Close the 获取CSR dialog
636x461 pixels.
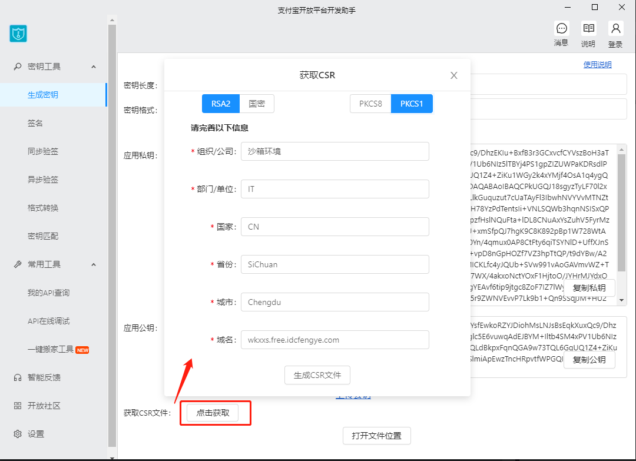pos(454,75)
